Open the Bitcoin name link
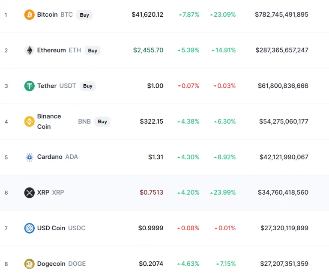The width and height of the screenshot is (329, 276). 48,15
